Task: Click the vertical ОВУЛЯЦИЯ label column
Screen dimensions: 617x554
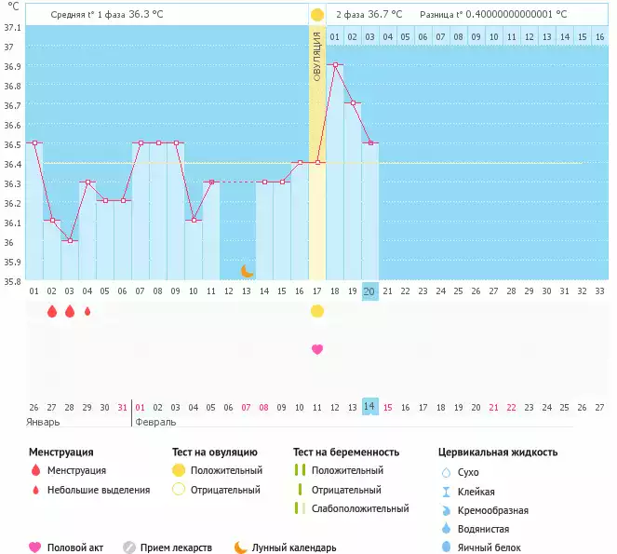Action: [x=317, y=56]
